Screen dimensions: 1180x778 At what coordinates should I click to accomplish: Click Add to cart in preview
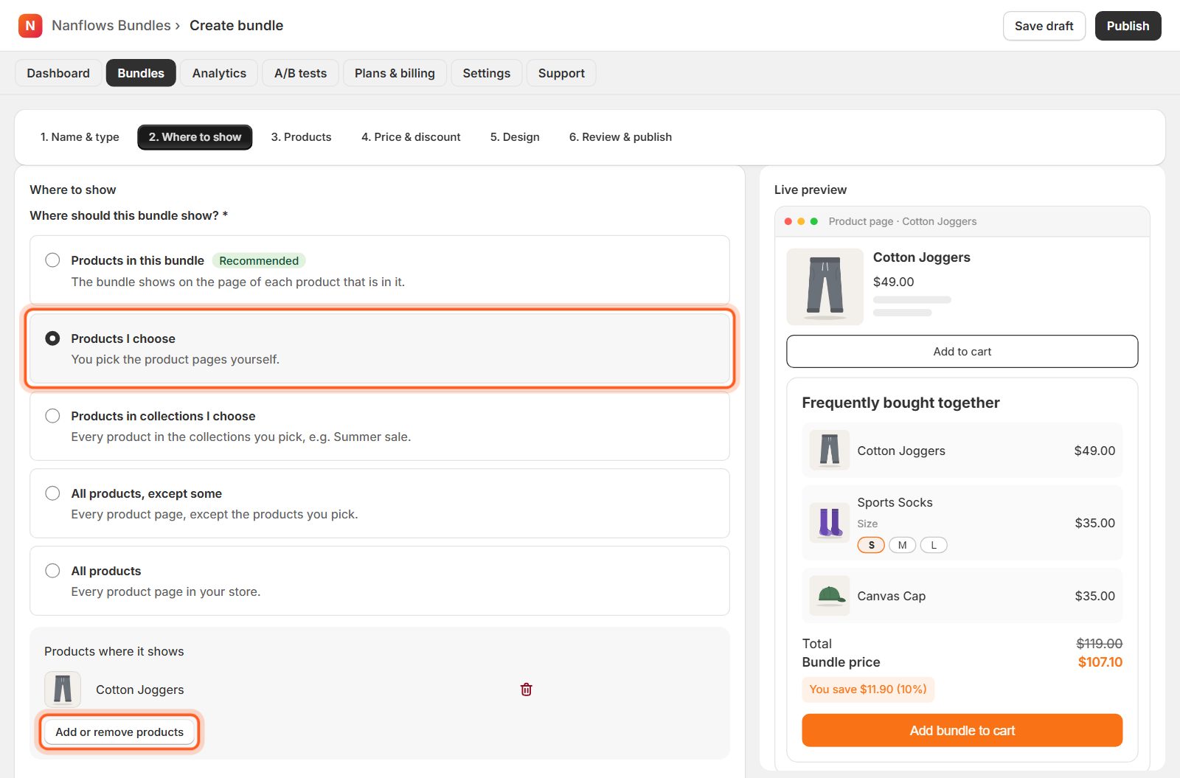(962, 352)
